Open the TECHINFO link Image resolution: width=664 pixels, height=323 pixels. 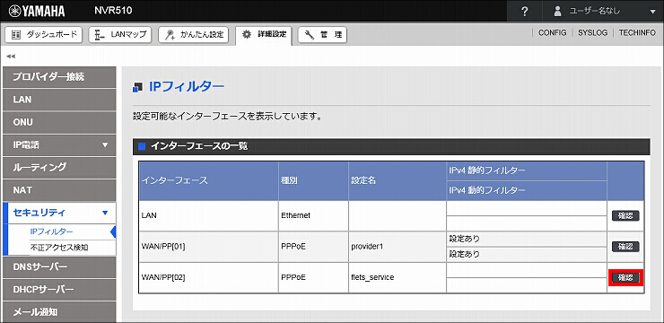click(x=637, y=32)
